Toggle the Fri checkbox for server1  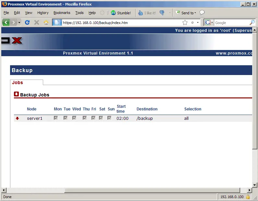93,118
